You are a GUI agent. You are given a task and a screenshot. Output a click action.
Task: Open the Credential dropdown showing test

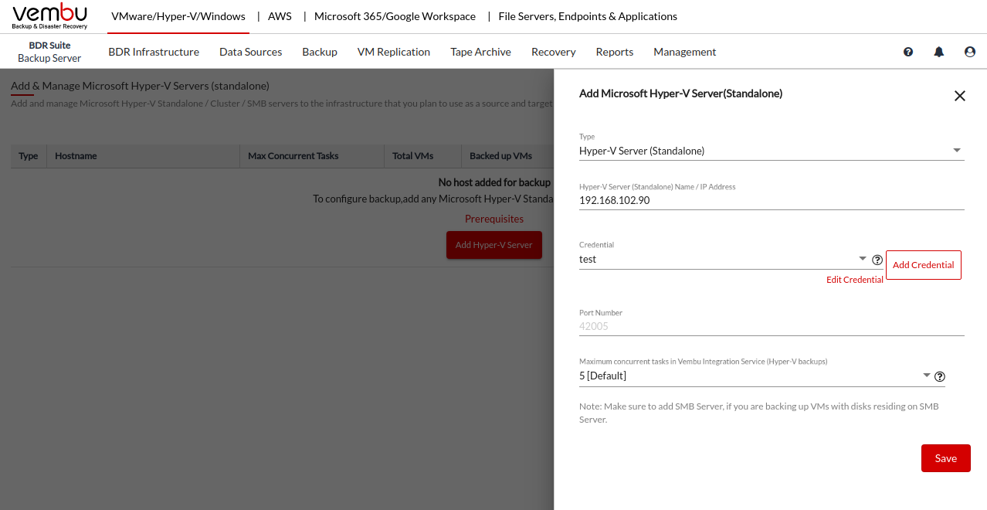[722, 260]
